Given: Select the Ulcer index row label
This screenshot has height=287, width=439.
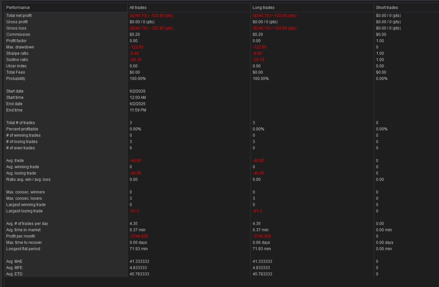Looking at the screenshot, I should pos(16,66).
